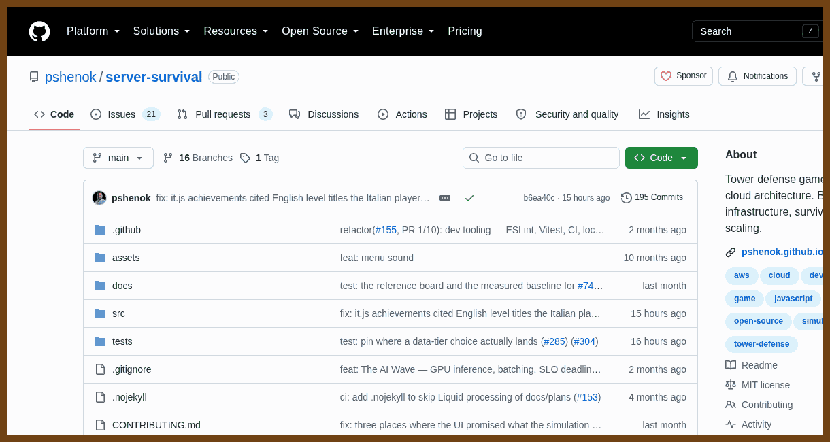Open the src folder
The image size is (830, 442).
(118, 313)
